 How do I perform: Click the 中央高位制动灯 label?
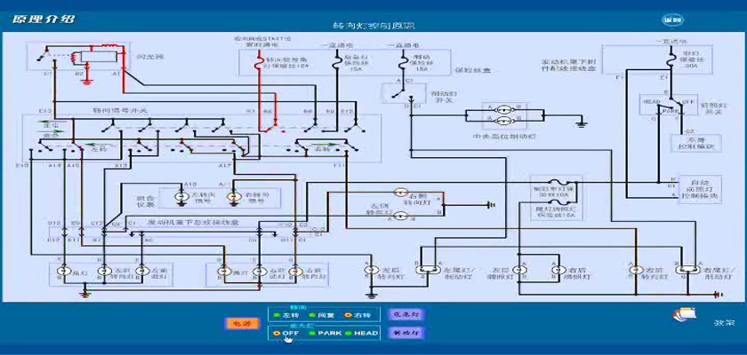[x=504, y=138]
